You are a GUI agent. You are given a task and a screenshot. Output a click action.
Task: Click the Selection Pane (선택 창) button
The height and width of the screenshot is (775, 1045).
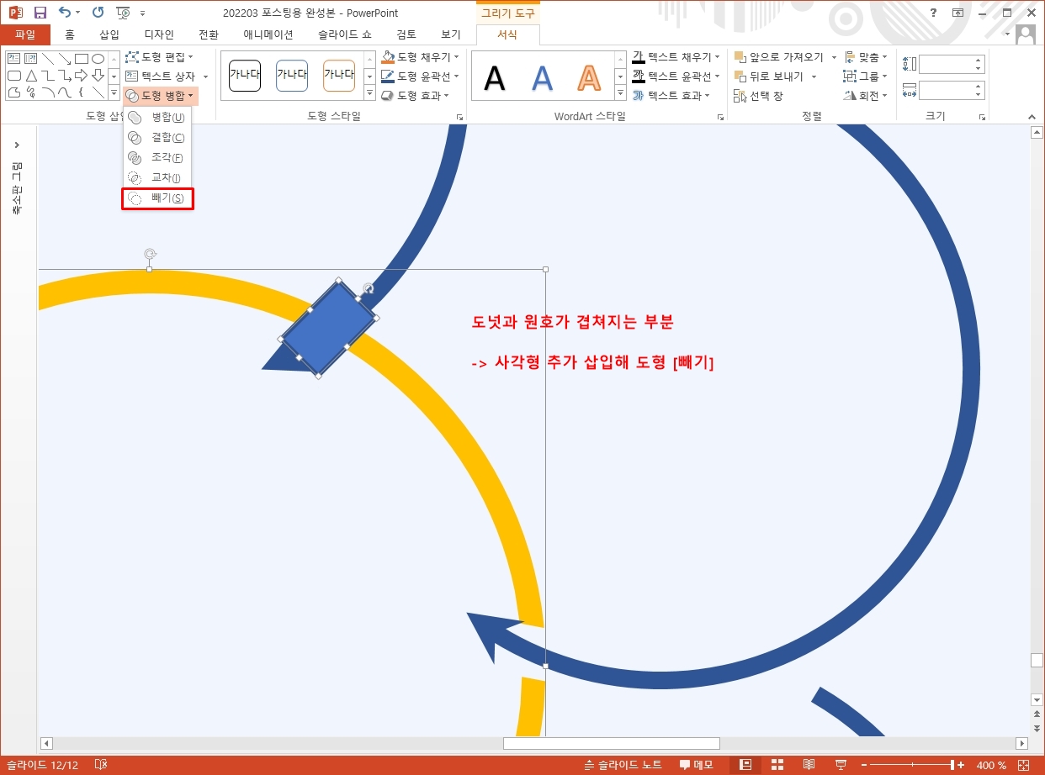pyautogui.click(x=758, y=96)
